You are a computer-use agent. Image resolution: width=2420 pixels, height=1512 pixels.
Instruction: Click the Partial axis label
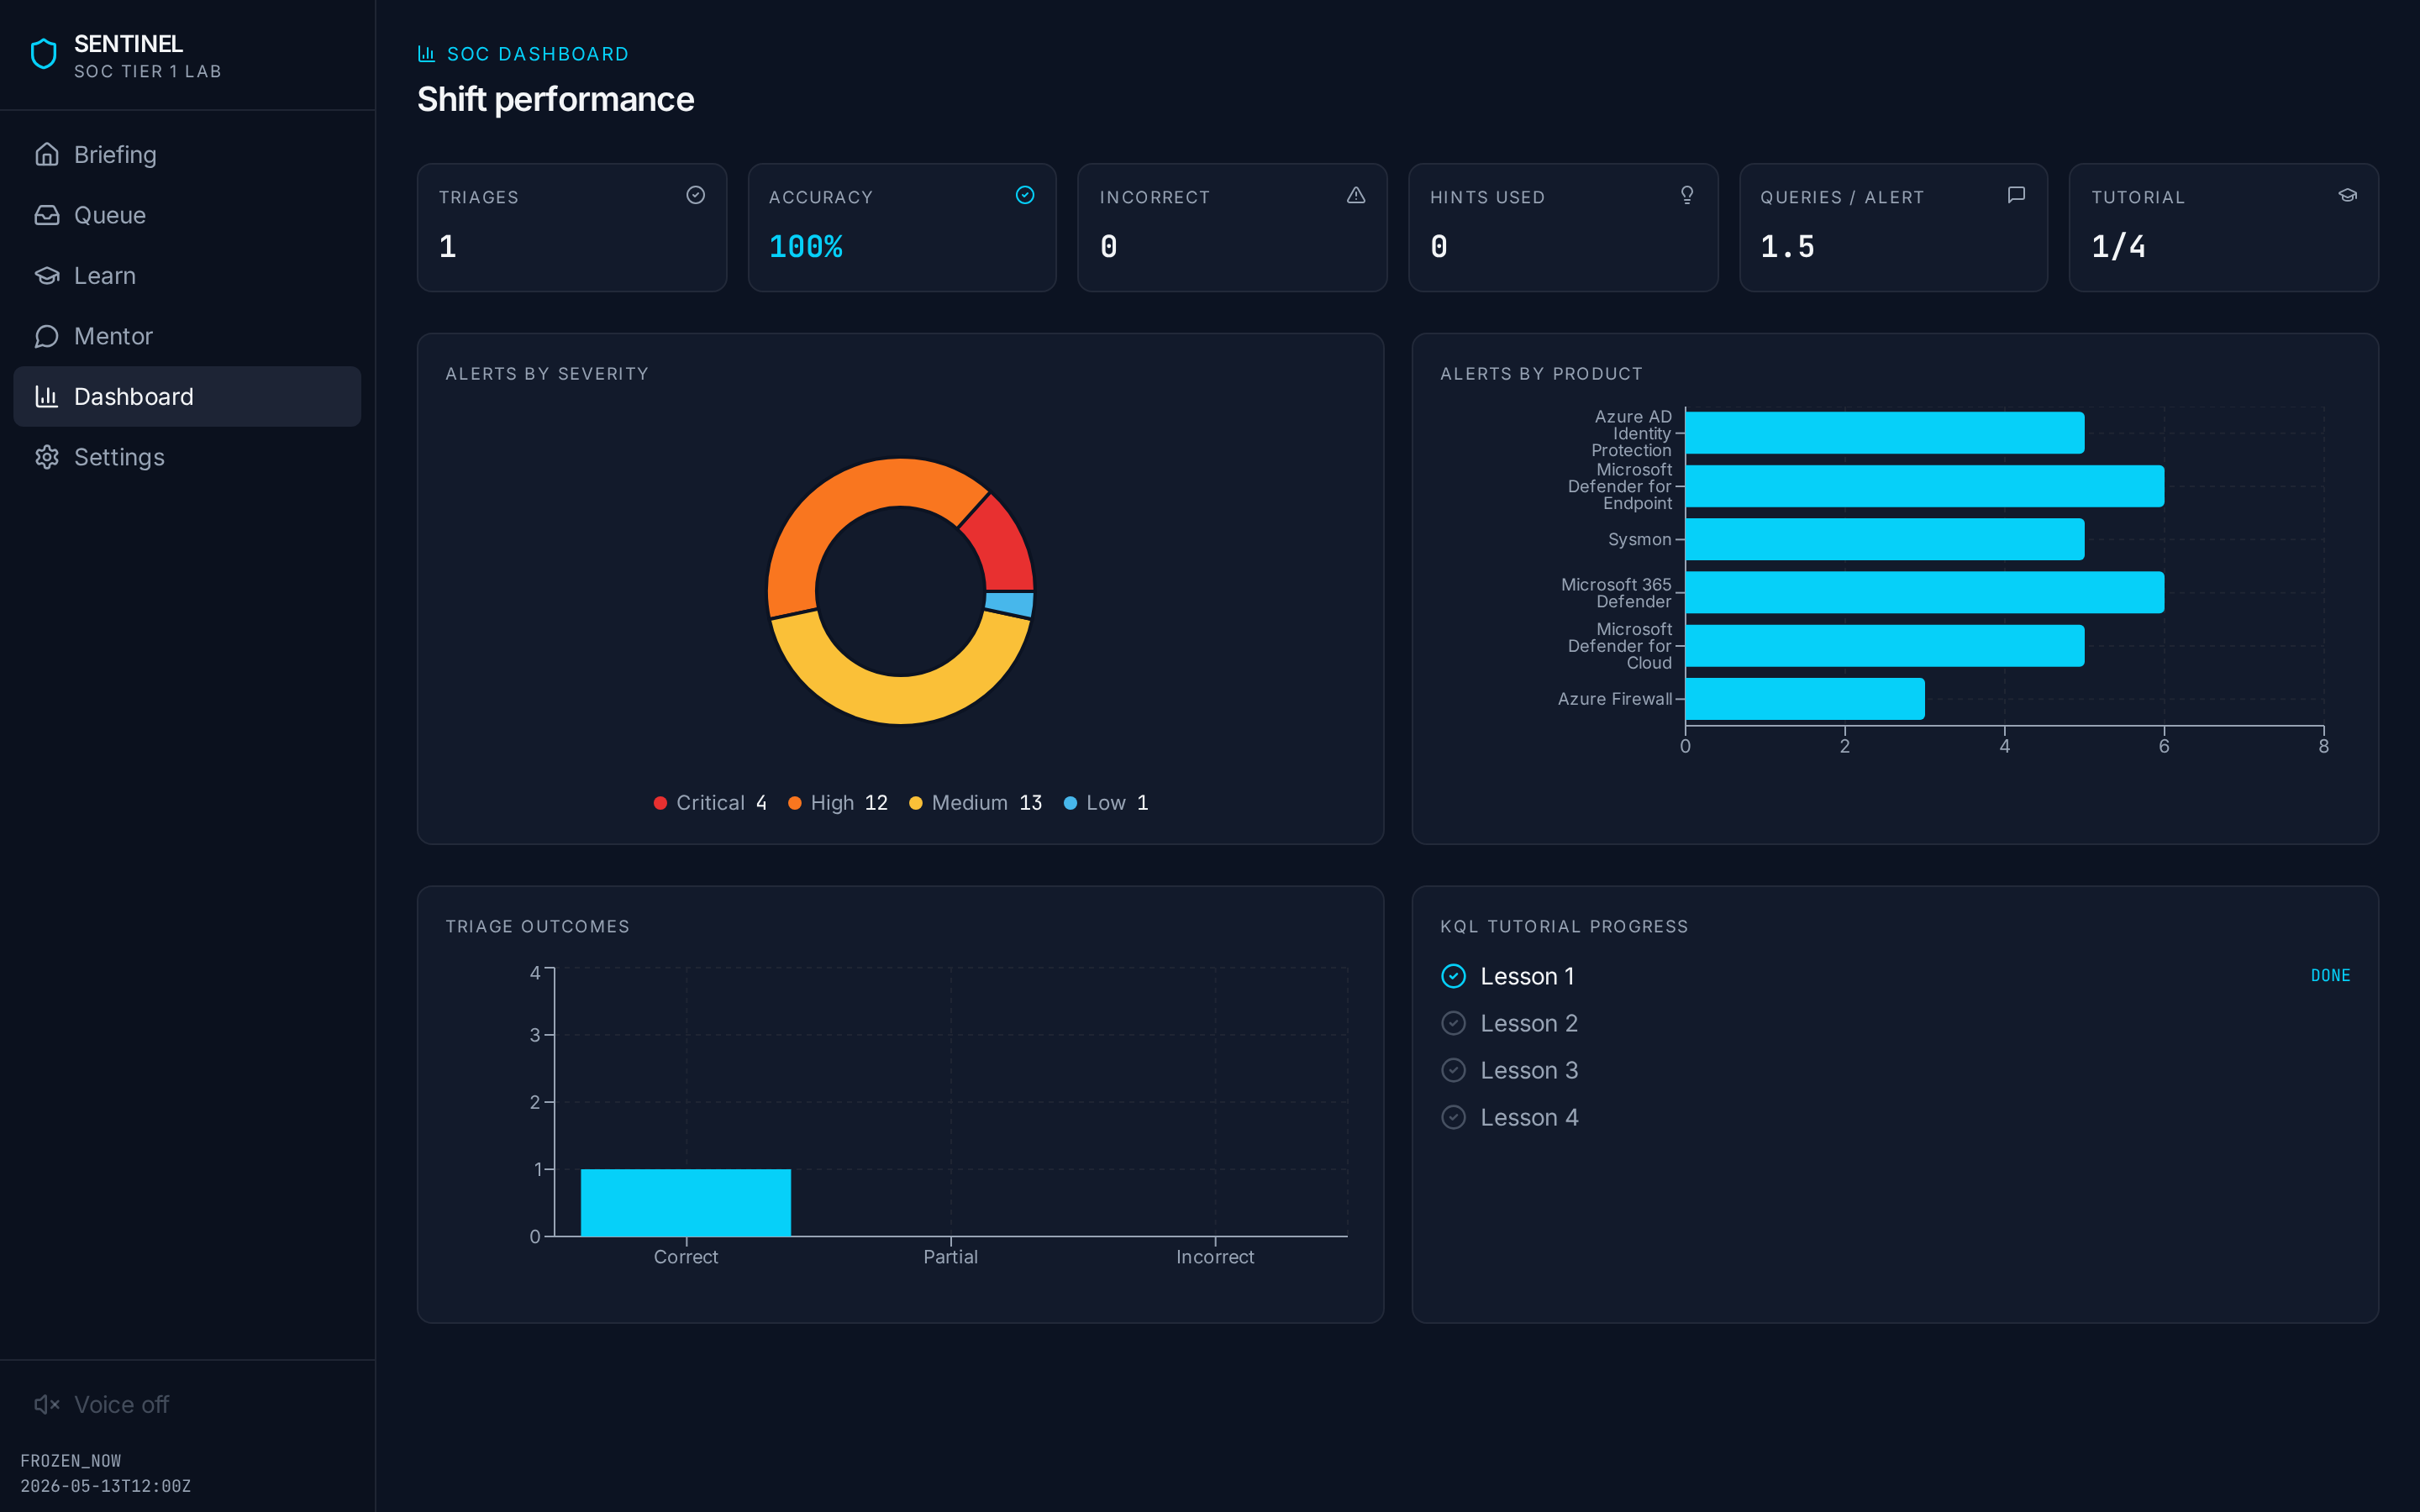[950, 1257]
